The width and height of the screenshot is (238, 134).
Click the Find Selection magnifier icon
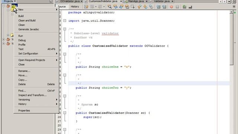(110, 7)
